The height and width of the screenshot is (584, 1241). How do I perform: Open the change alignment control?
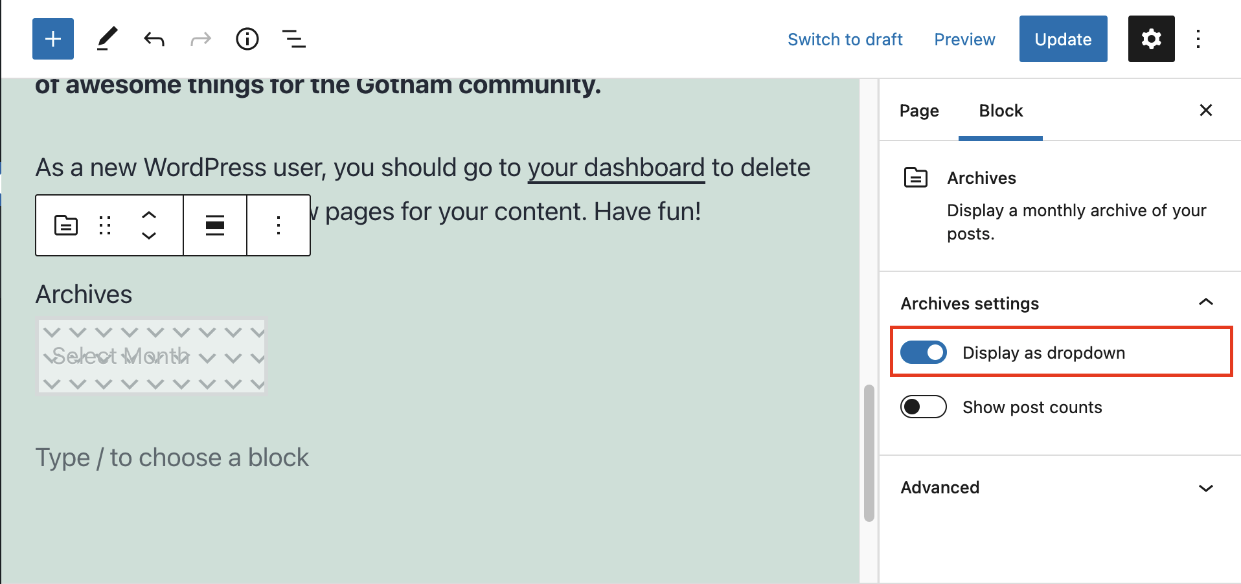point(215,225)
